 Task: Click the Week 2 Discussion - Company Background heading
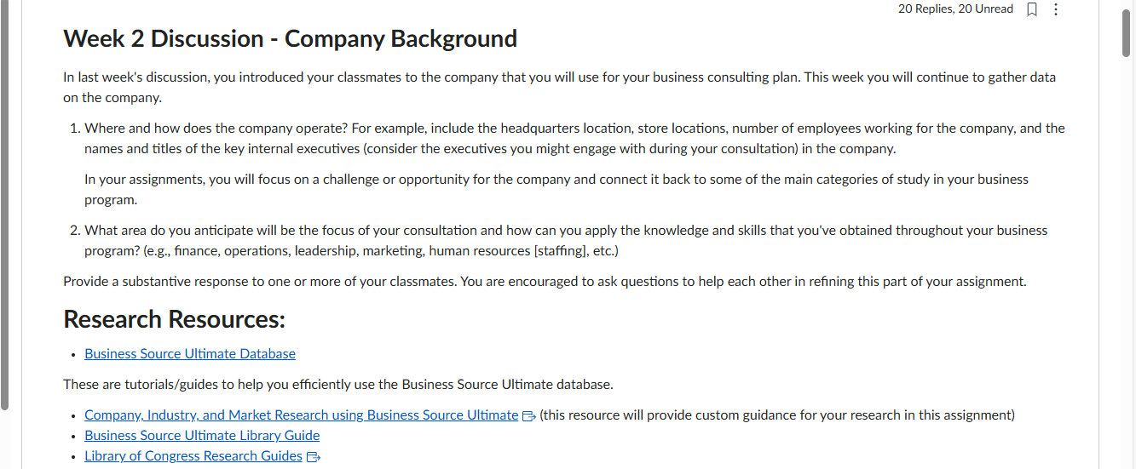(290, 39)
